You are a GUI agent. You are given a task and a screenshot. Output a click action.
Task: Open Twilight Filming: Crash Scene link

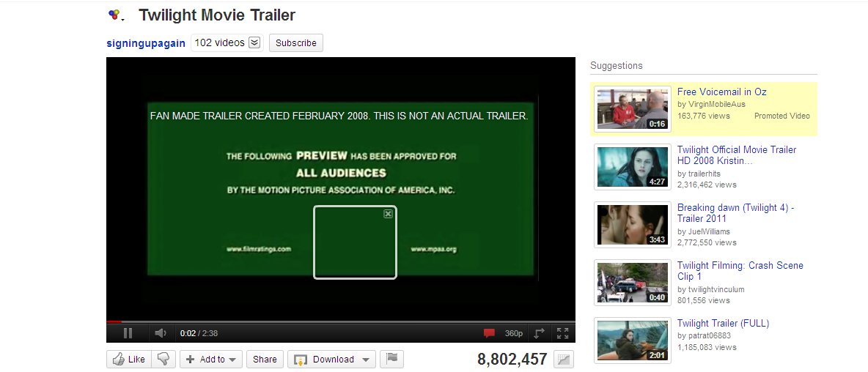(740, 271)
